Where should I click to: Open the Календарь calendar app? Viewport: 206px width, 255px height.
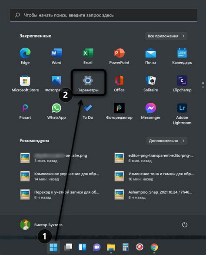pos(182,56)
